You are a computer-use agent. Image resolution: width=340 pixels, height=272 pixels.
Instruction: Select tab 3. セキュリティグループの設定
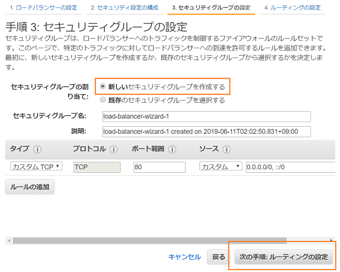[211, 8]
